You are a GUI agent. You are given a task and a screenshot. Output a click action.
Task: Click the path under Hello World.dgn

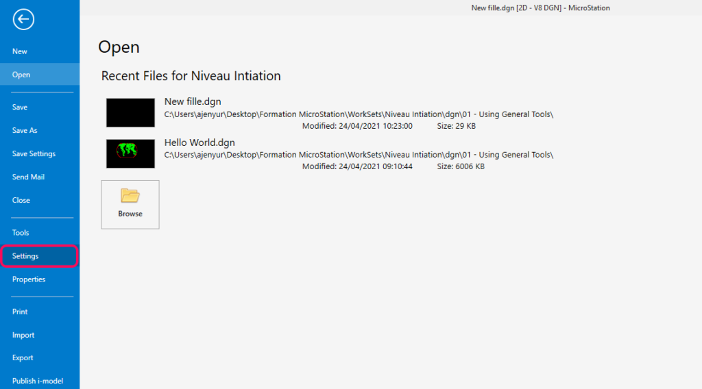pyautogui.click(x=359, y=155)
